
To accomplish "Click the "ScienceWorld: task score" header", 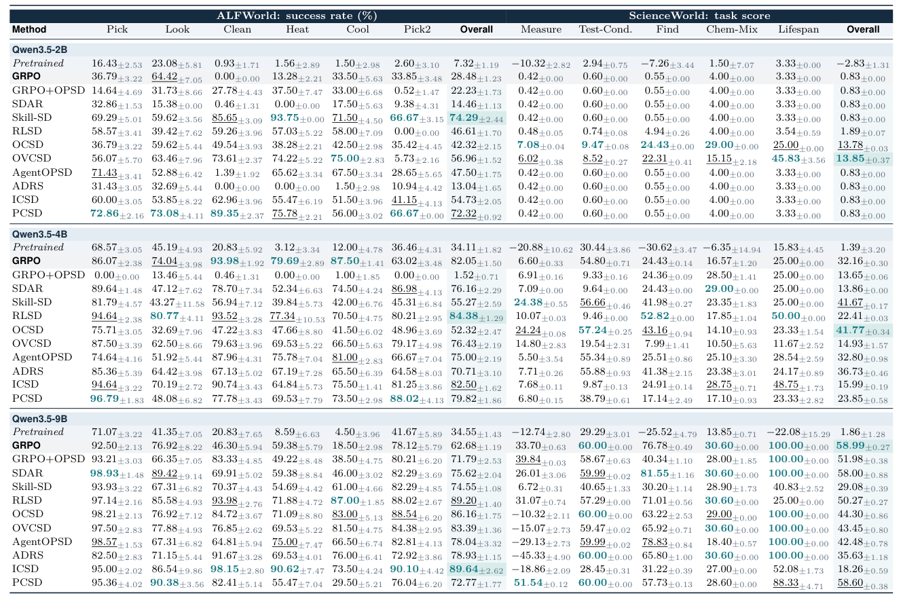I will pos(699,16).
